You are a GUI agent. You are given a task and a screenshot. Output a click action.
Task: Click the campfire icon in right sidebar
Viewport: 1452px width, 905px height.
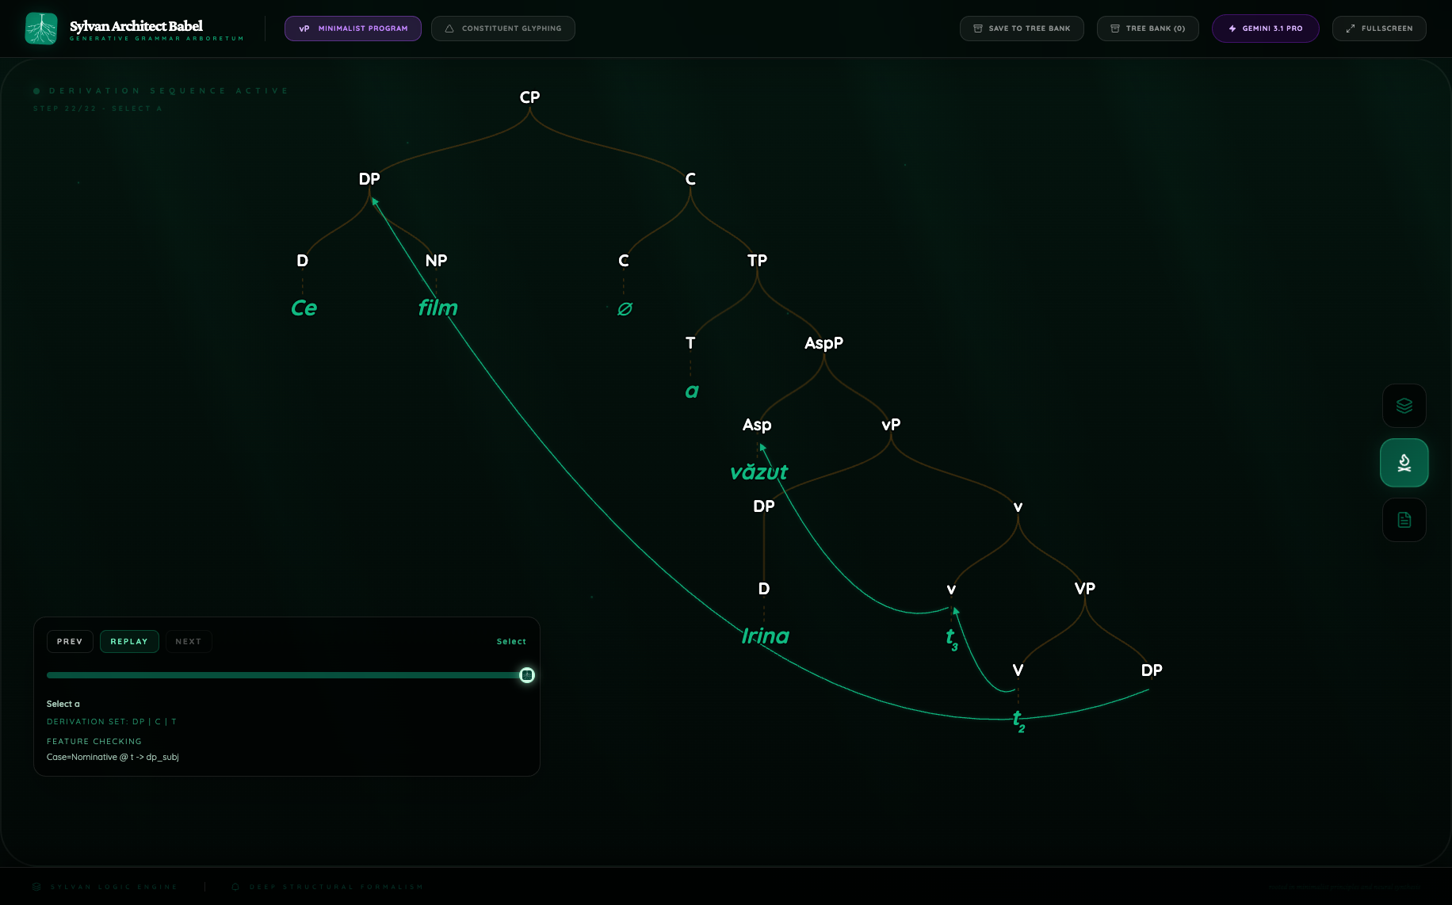click(1404, 463)
